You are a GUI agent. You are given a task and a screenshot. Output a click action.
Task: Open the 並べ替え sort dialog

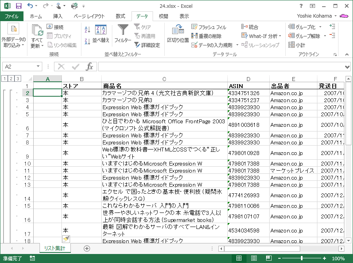point(101,34)
